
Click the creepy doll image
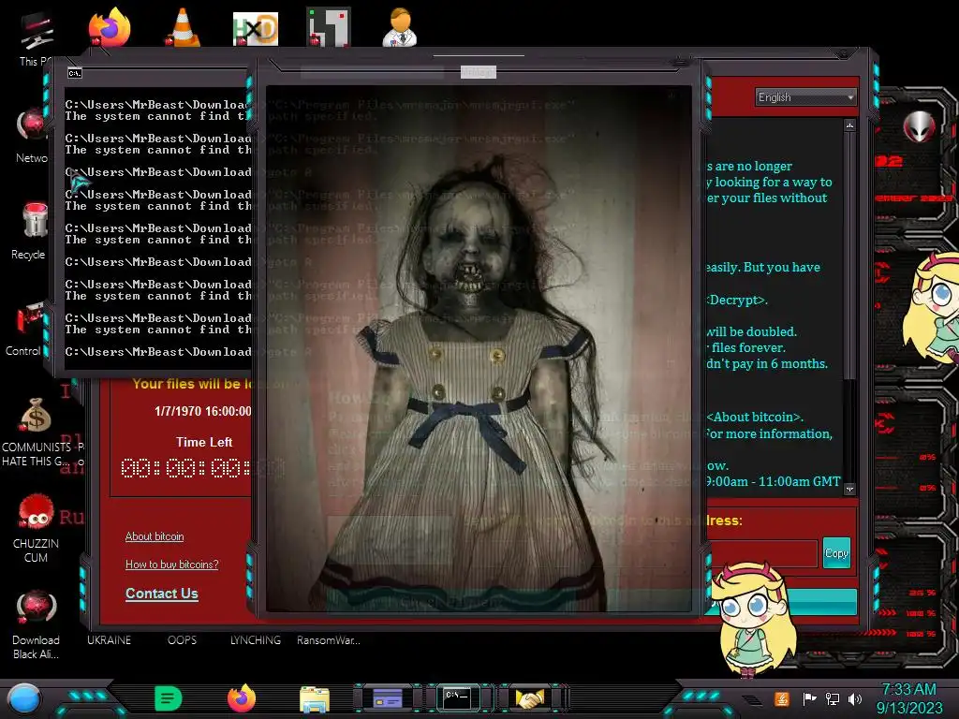click(x=479, y=348)
